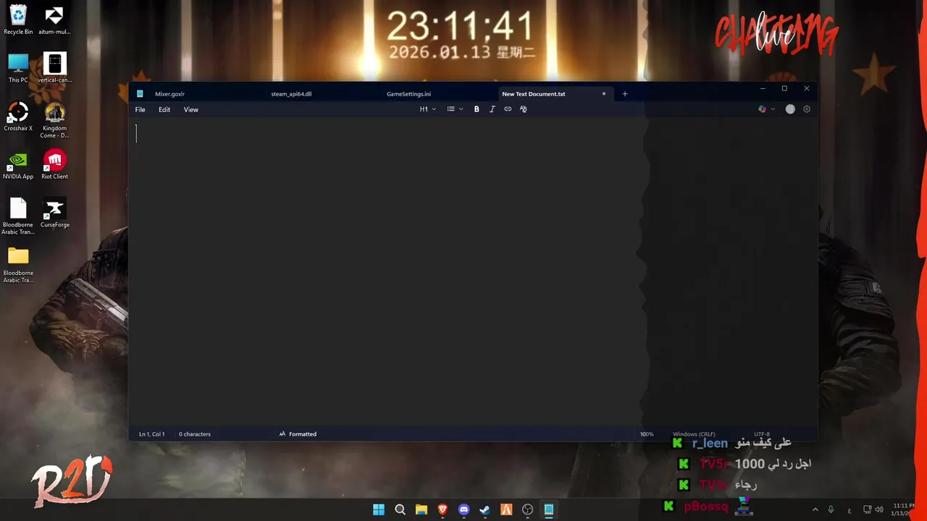Open the Edit menu
927x521 pixels.
point(164,110)
